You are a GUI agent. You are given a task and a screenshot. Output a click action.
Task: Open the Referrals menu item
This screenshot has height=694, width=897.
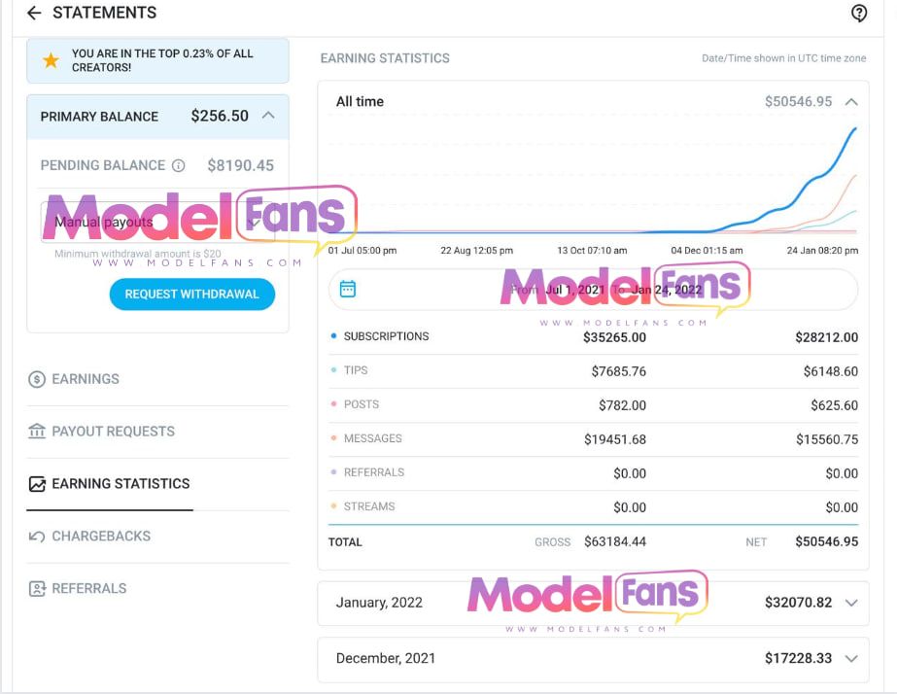click(x=89, y=589)
